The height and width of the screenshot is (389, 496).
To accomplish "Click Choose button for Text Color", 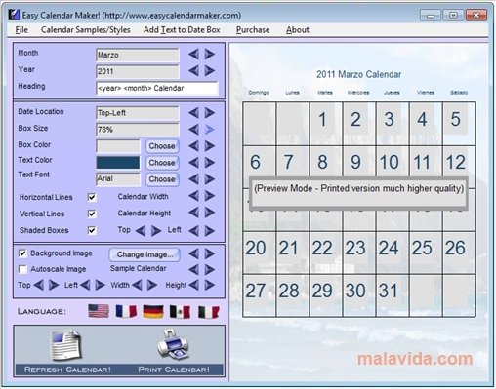I will click(x=162, y=163).
